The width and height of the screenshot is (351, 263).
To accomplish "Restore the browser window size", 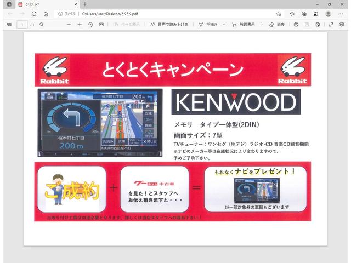I will click(x=330, y=4).
